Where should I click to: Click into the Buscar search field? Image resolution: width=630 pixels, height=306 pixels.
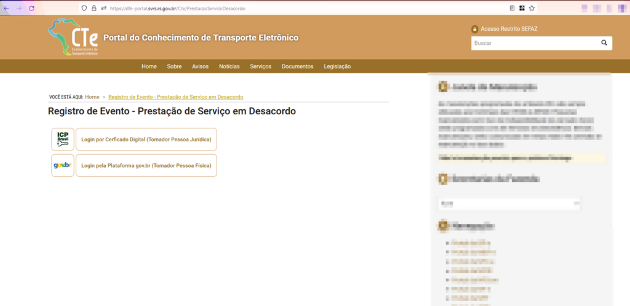[x=532, y=43]
